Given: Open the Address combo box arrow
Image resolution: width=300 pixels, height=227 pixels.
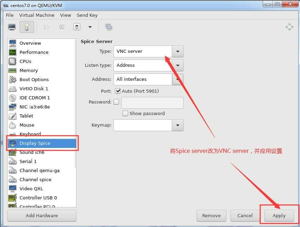Looking at the screenshot, I should pos(177,79).
